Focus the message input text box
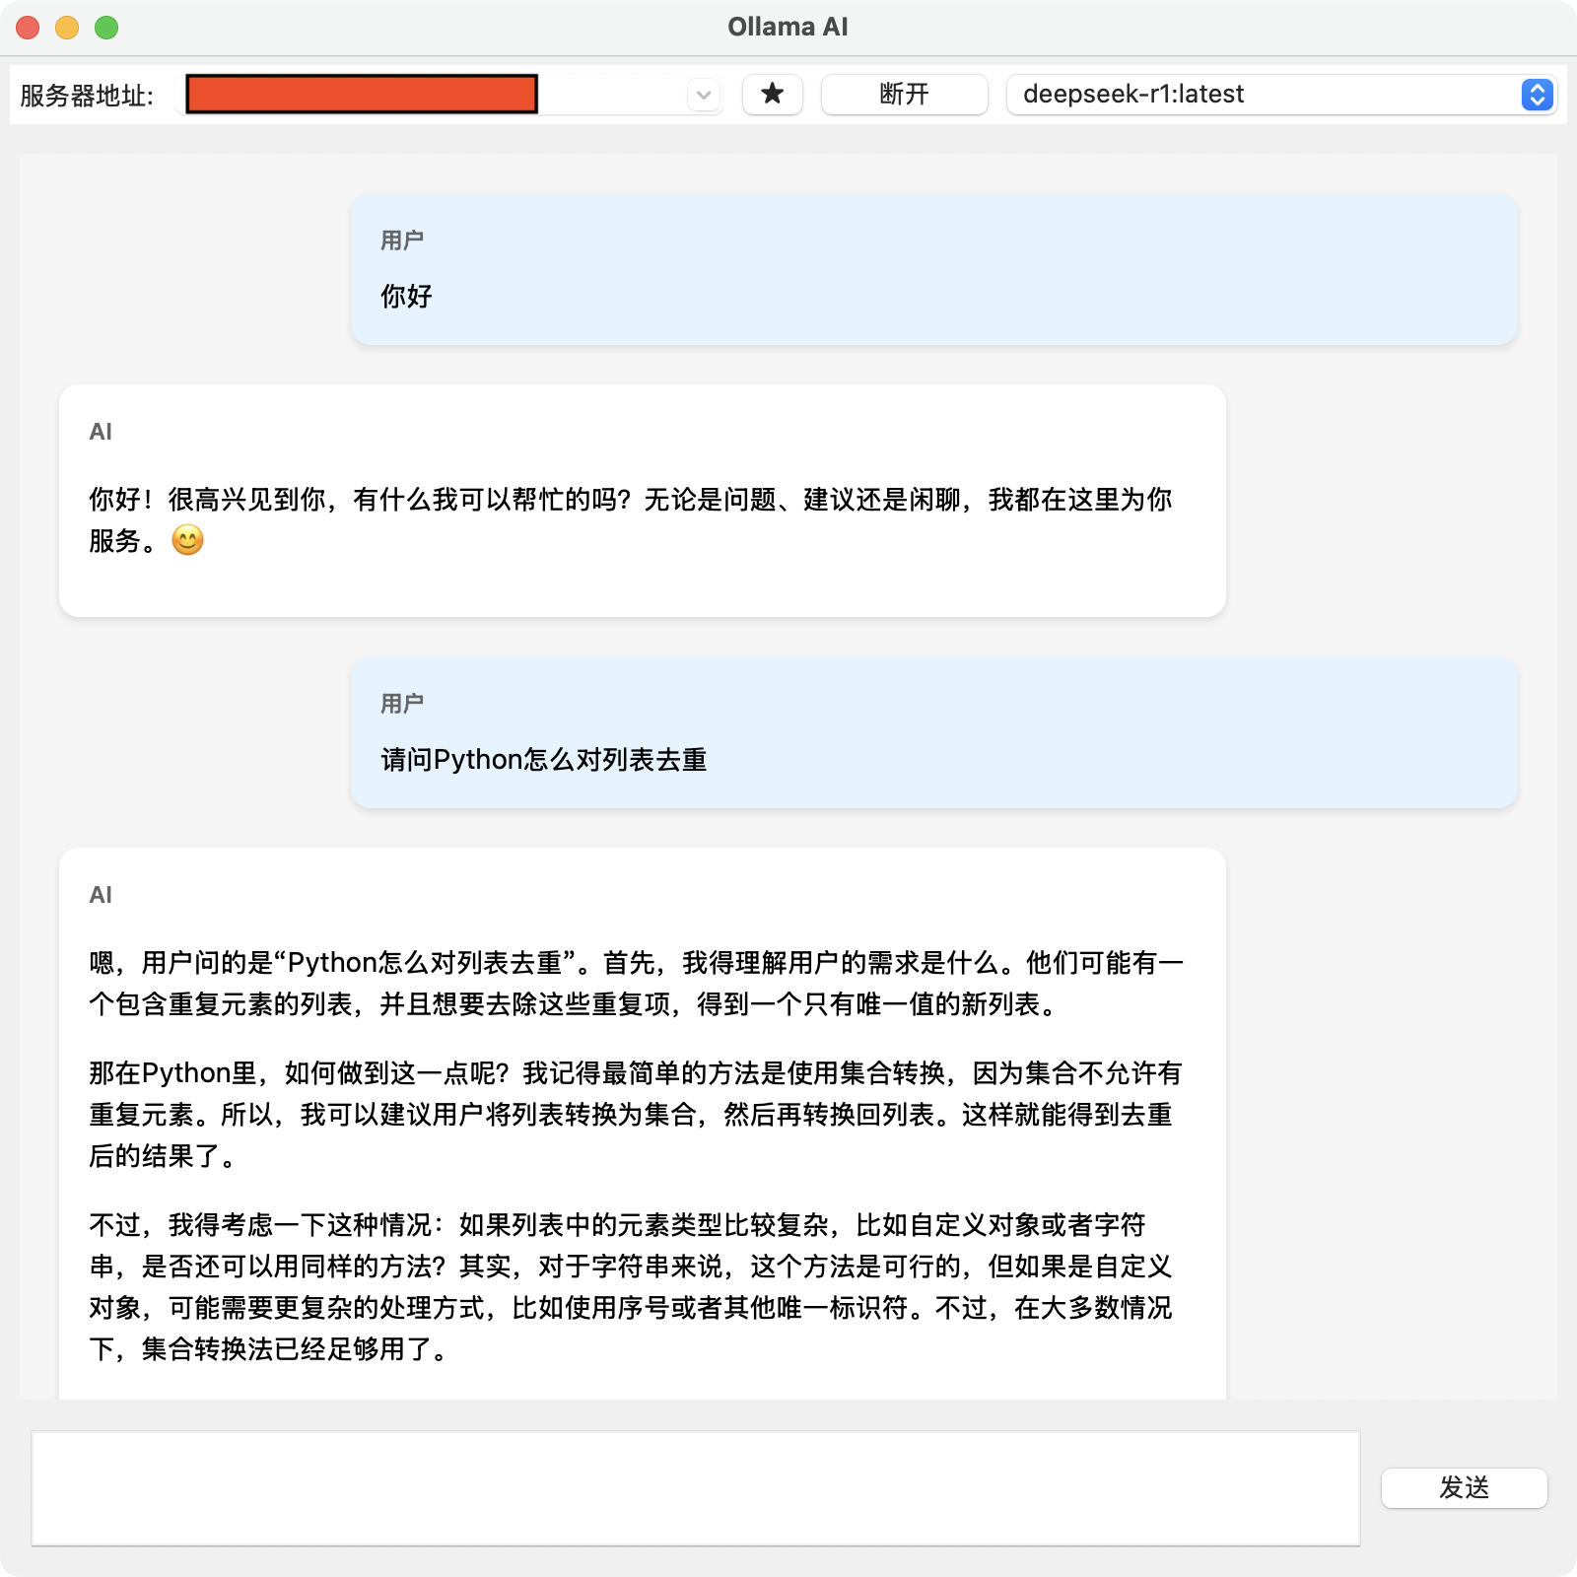 point(695,1488)
